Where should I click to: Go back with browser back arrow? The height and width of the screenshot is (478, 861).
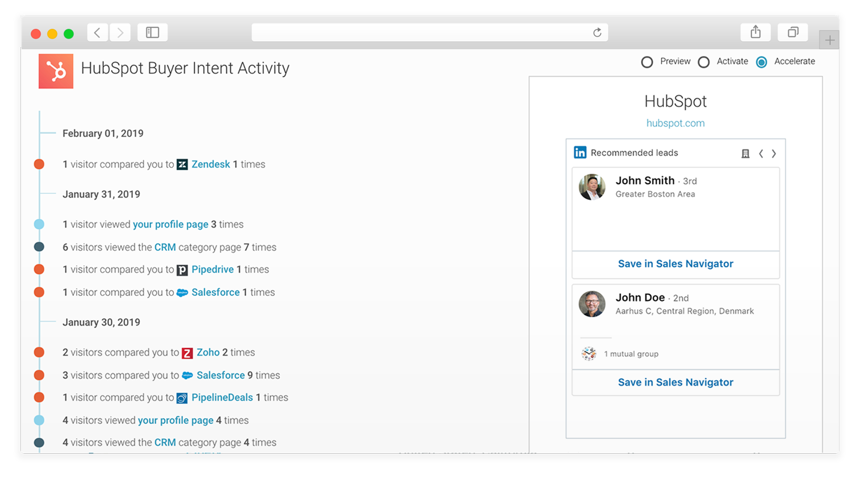coord(97,33)
